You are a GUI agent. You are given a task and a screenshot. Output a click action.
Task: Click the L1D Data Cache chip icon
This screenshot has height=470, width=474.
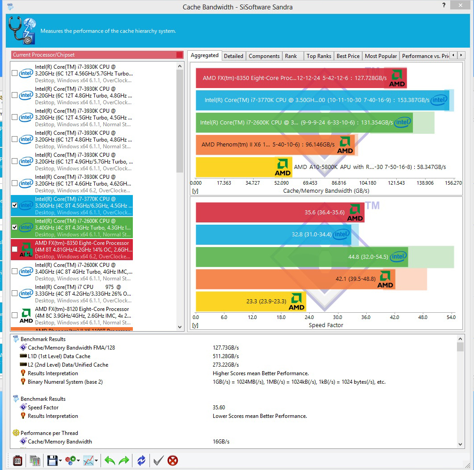23,356
